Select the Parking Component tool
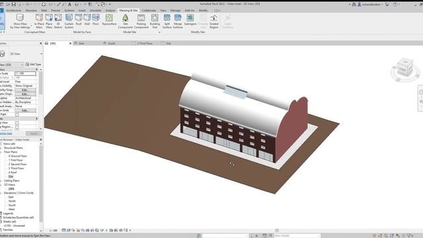 click(x=141, y=21)
